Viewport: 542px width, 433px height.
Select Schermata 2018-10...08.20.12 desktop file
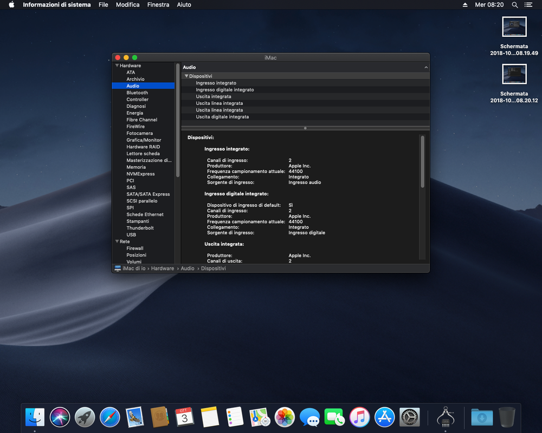tap(514, 83)
